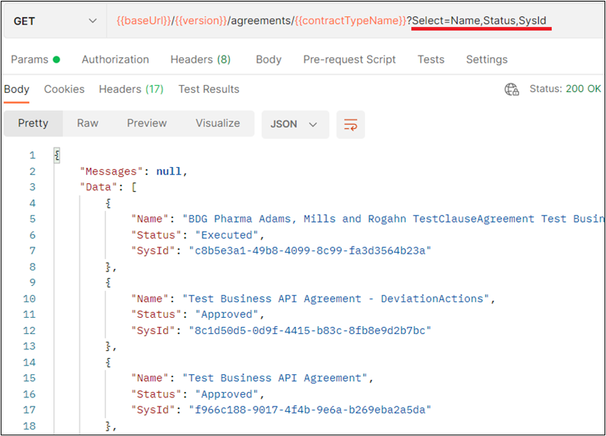Select the response Body tab
Viewport: 606px width, 436px height.
[x=17, y=90]
